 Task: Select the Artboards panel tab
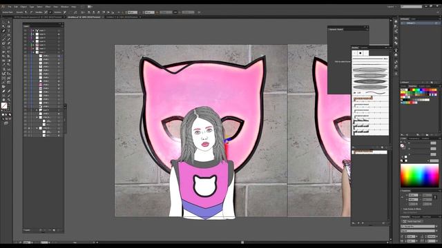pos(405,19)
